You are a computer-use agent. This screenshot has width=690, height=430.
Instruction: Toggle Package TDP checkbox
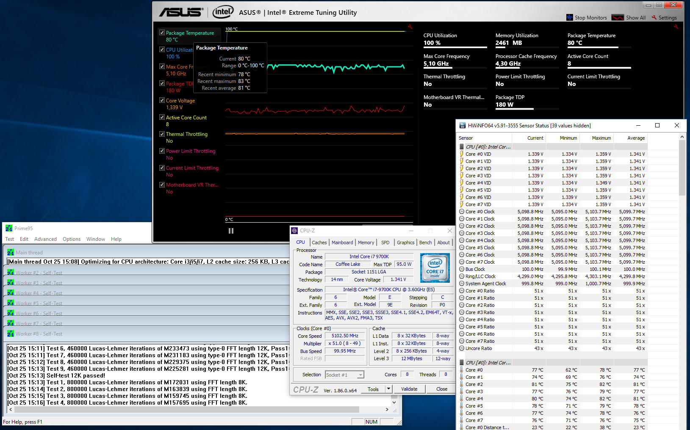(162, 83)
